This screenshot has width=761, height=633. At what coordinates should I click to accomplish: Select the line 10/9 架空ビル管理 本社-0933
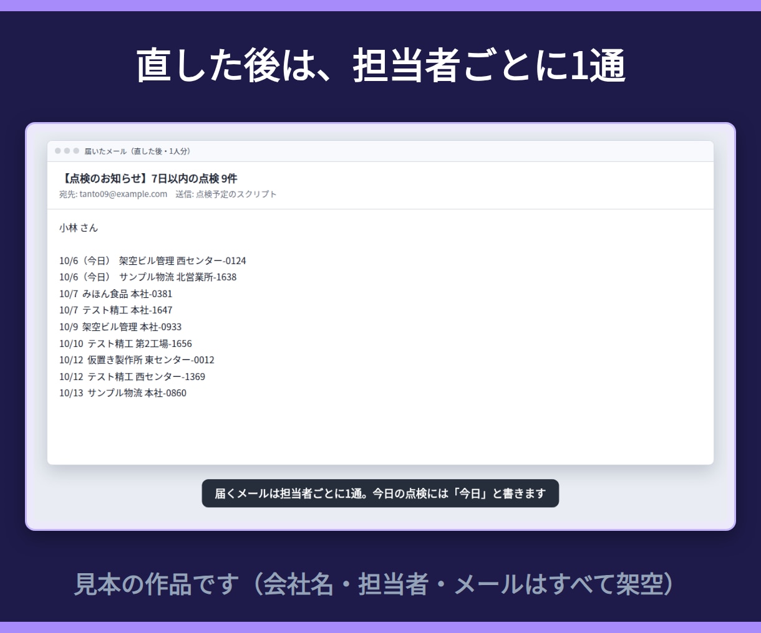click(120, 326)
